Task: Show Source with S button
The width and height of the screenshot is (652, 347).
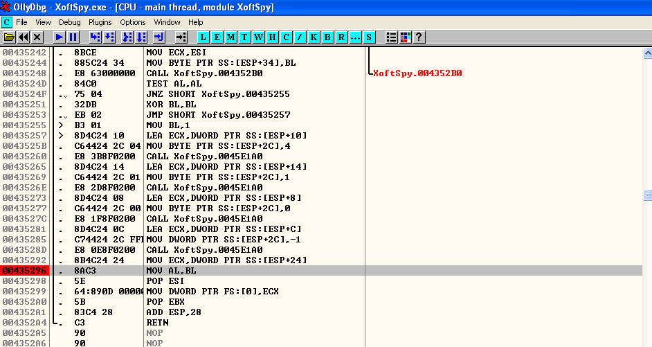Action: click(369, 37)
